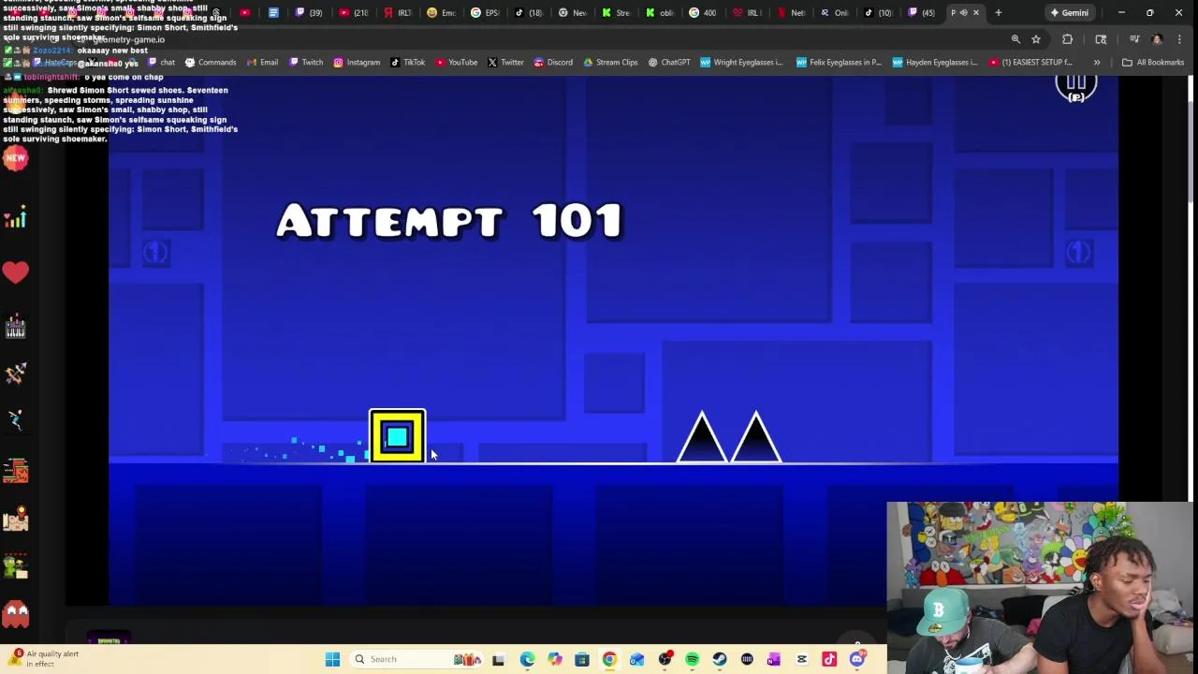
Task: Open Chrome three-dot menu
Action: 1179,39
